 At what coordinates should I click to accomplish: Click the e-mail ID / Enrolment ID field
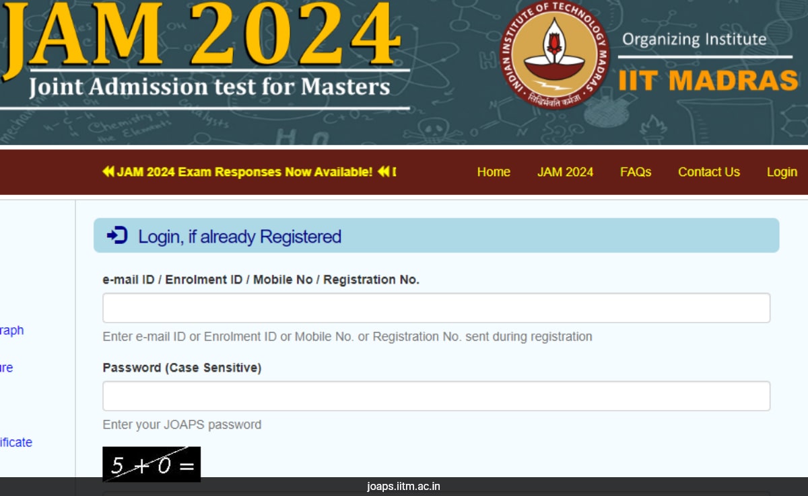click(436, 307)
